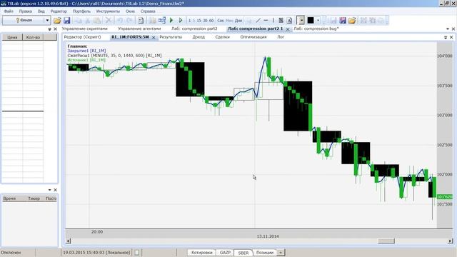Open the line style dropdown in the toolbar
The width and height of the screenshot is (457, 257).
click(301, 21)
